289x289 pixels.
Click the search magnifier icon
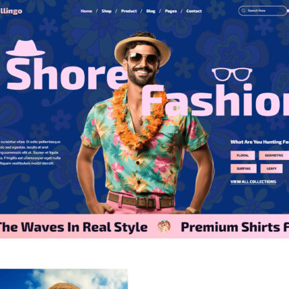[x=243, y=11]
